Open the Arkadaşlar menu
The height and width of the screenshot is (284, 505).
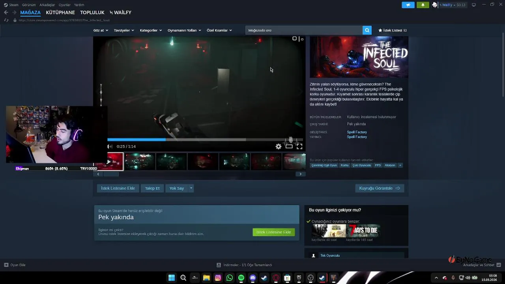[47, 5]
